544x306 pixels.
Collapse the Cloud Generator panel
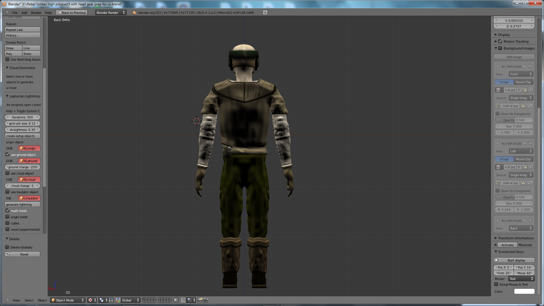[7, 68]
